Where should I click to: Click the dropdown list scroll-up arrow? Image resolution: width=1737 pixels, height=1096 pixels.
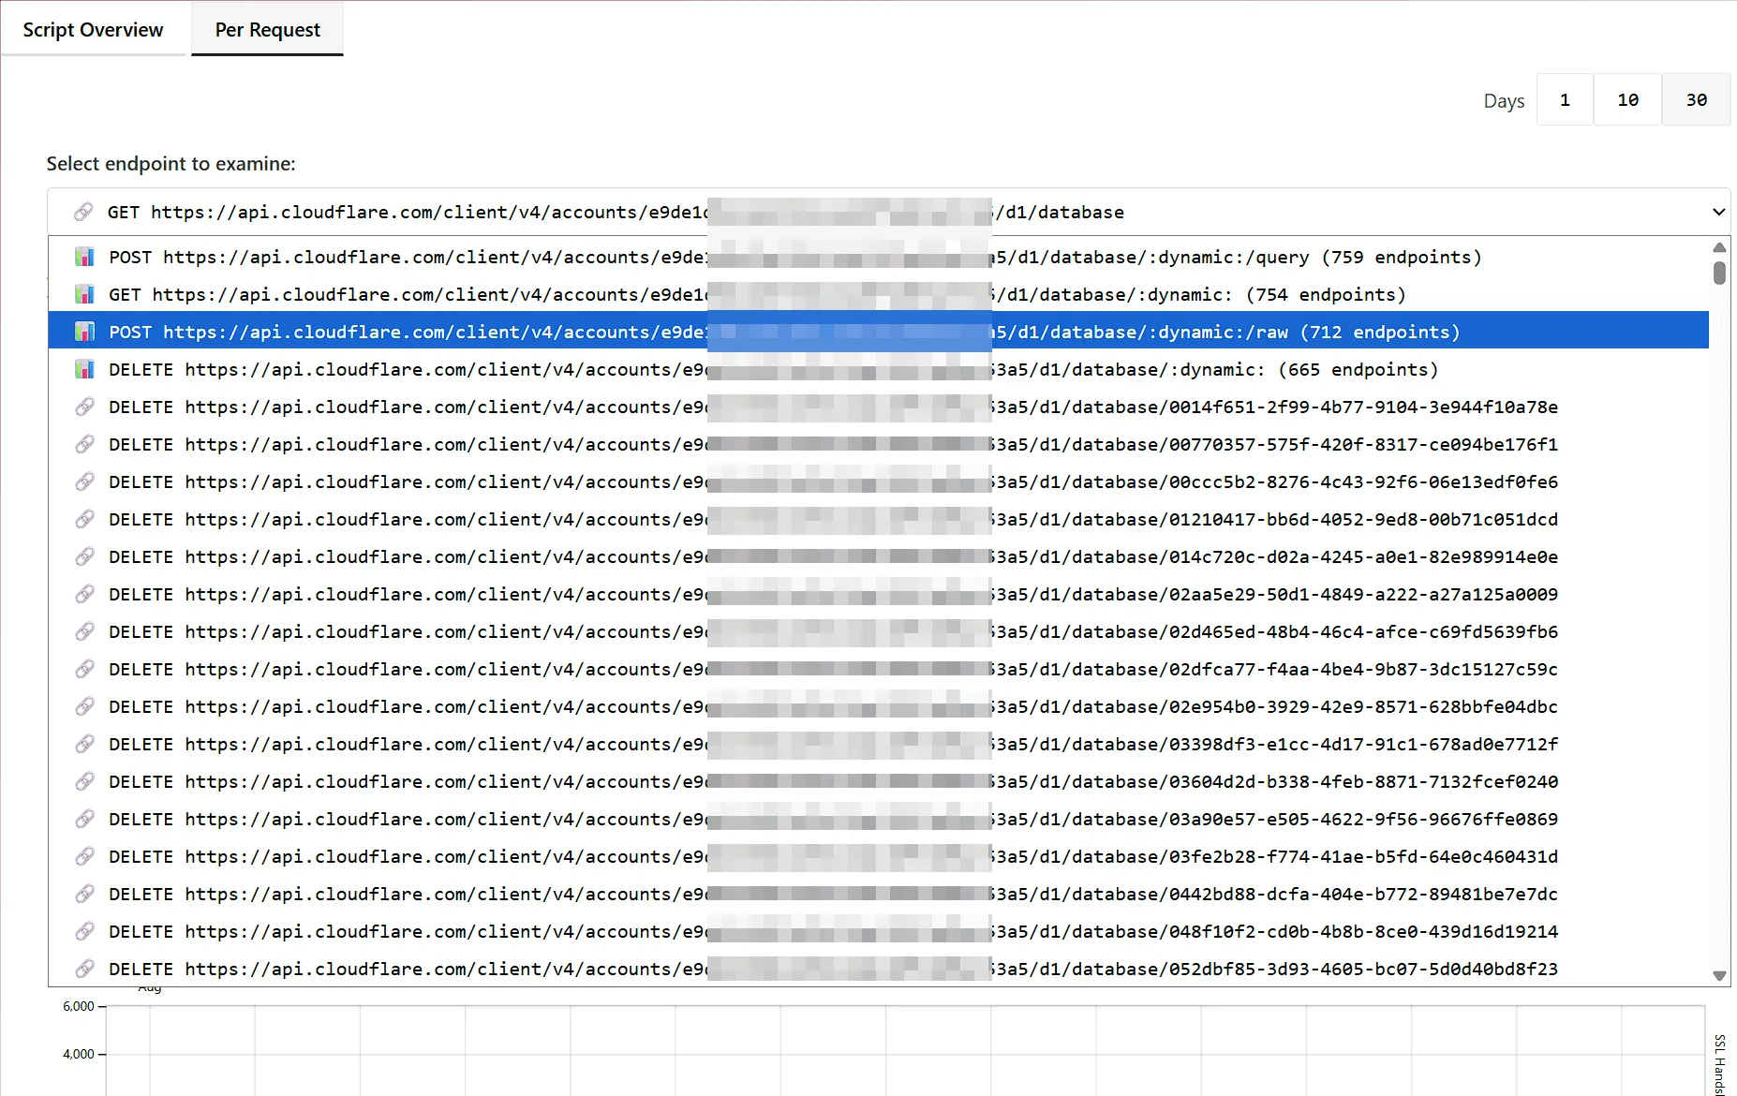(1719, 247)
